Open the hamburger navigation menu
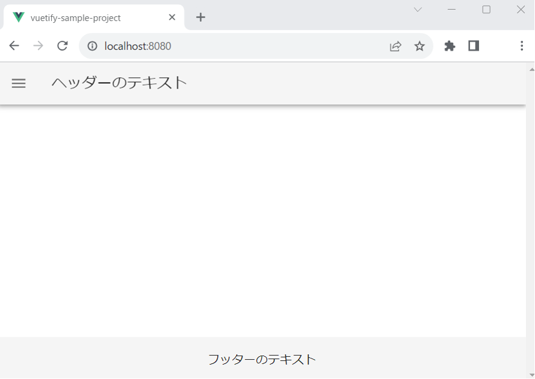This screenshot has width=535, height=379. click(x=19, y=83)
